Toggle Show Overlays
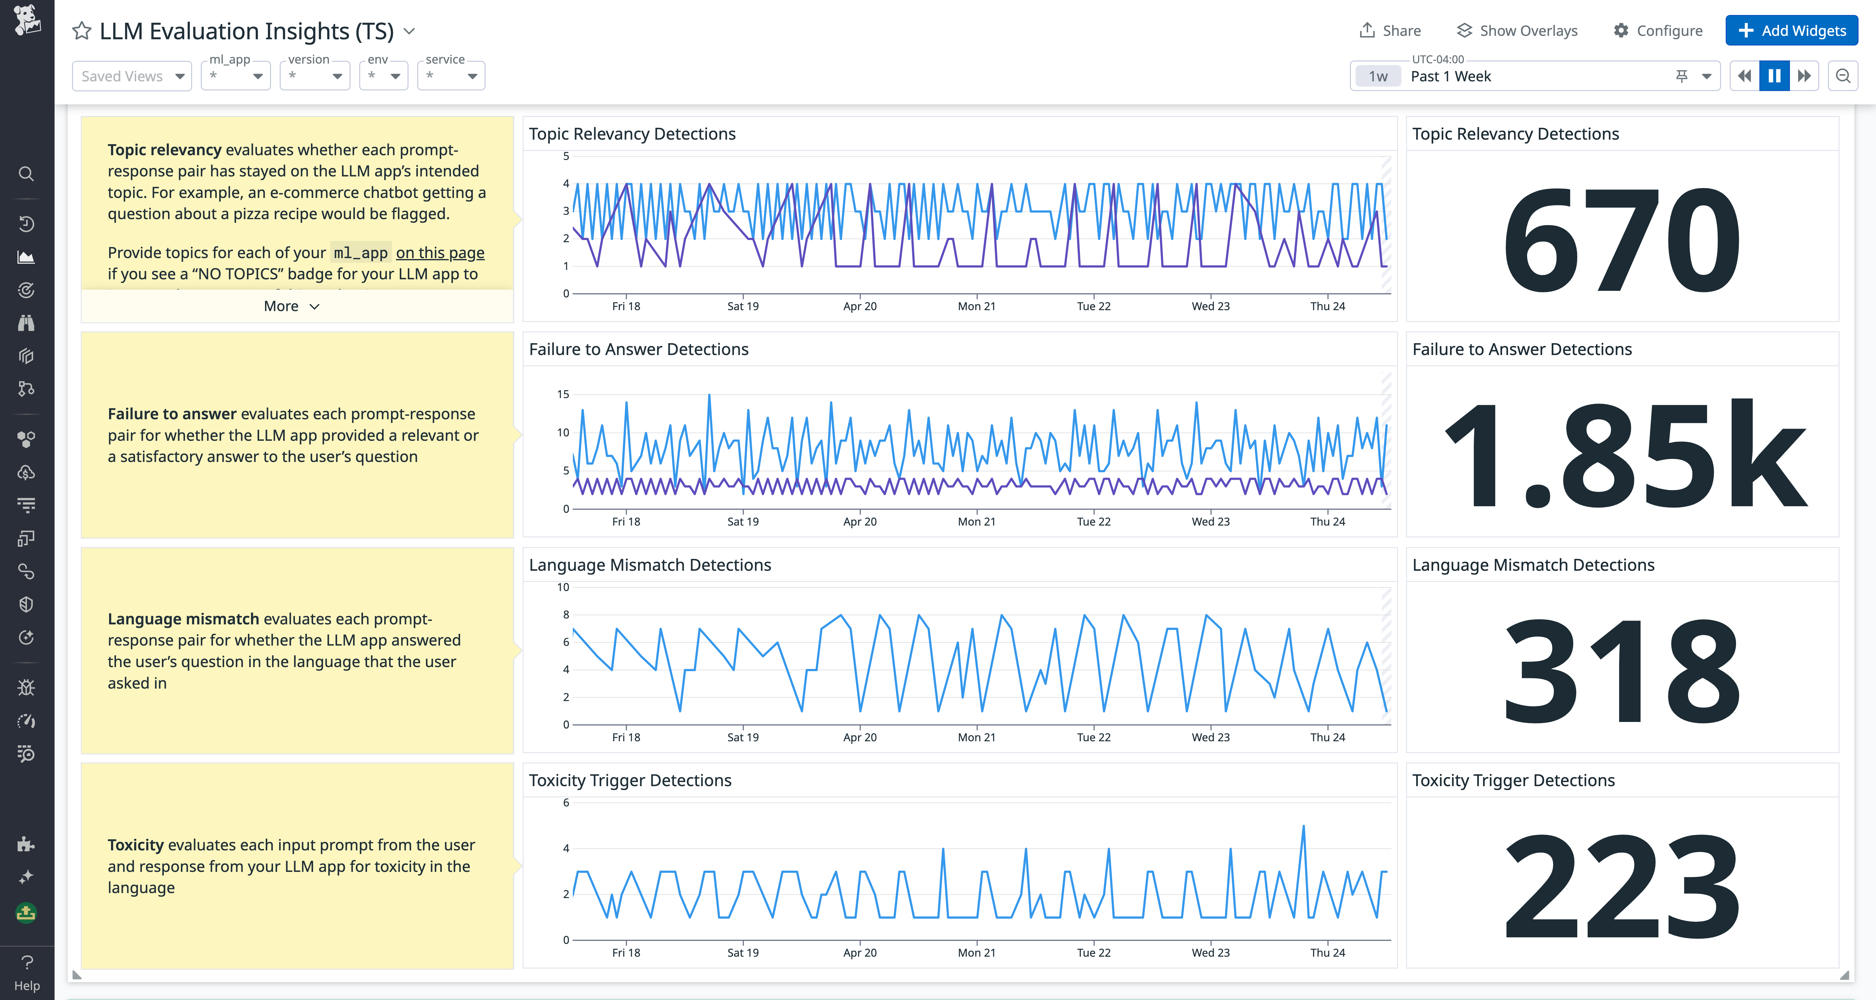Viewport: 1876px width, 1000px height. click(x=1517, y=30)
